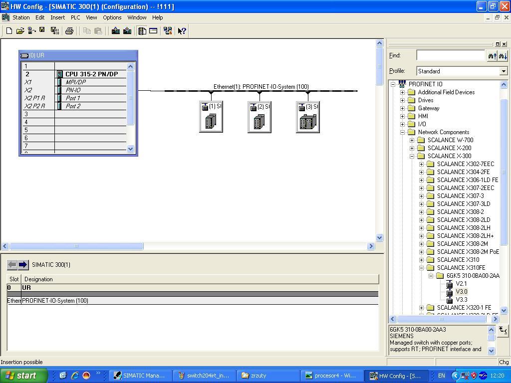Open the Window menu
The width and height of the screenshot is (511, 383).
pyautogui.click(x=137, y=17)
